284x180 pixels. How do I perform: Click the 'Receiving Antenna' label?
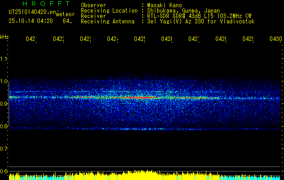pos(108,22)
